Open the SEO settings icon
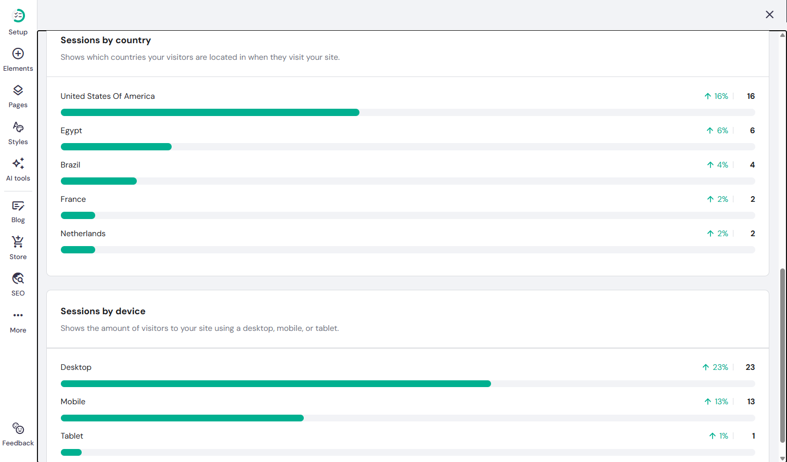Image resolution: width=787 pixels, height=462 pixels. 18,279
